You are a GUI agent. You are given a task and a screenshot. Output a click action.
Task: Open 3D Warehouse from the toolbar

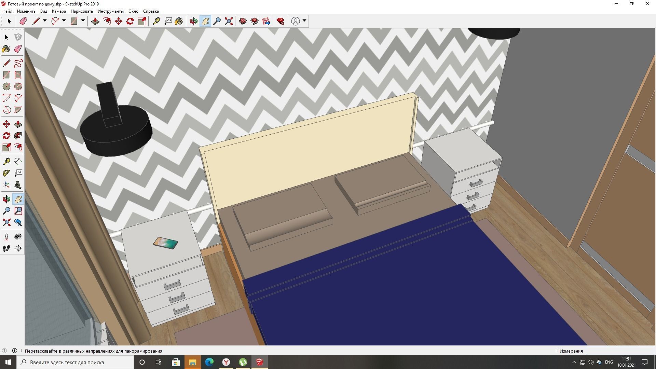pos(243,21)
